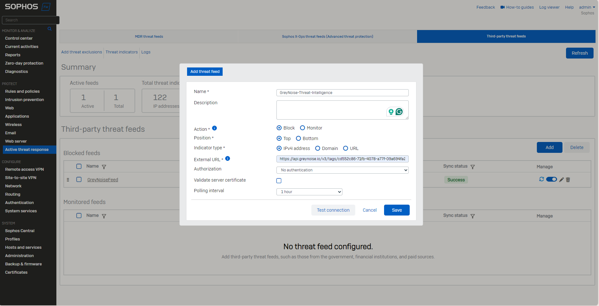Viewport: 599px width, 306px height.
Task: Open Remote access VPN in sidebar
Action: pos(24,169)
